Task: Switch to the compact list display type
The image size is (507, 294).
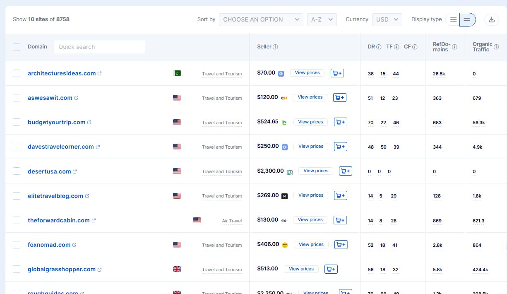Action: pos(453,19)
